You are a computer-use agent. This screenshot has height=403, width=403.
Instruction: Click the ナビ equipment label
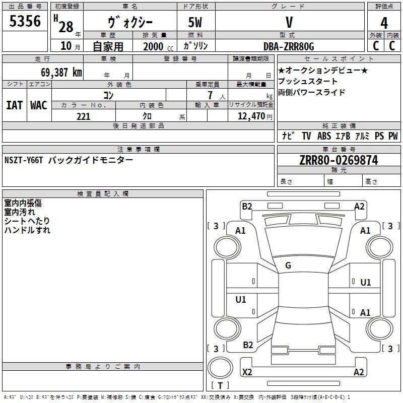coord(288,136)
